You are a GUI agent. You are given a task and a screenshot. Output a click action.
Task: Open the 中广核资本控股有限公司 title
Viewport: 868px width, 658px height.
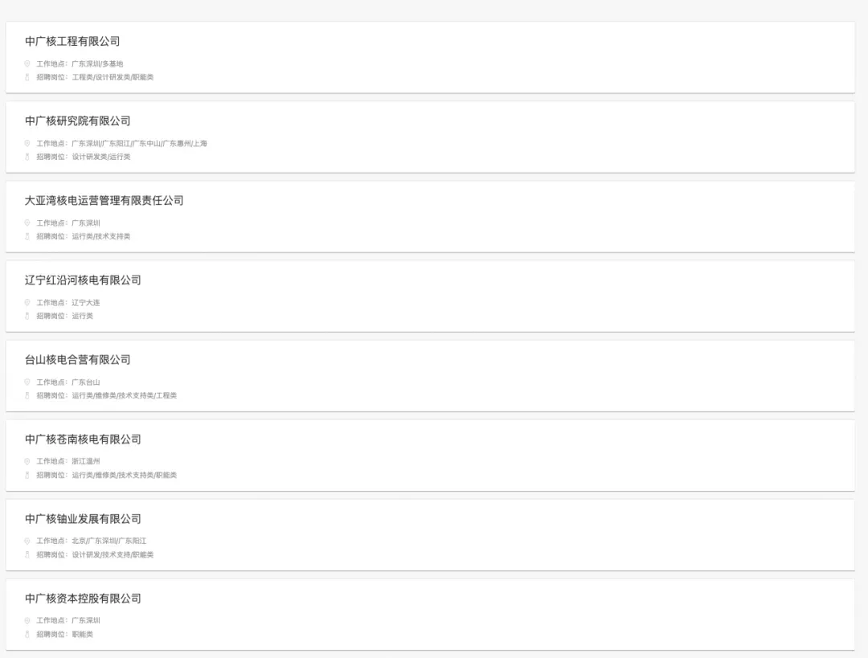coord(83,598)
